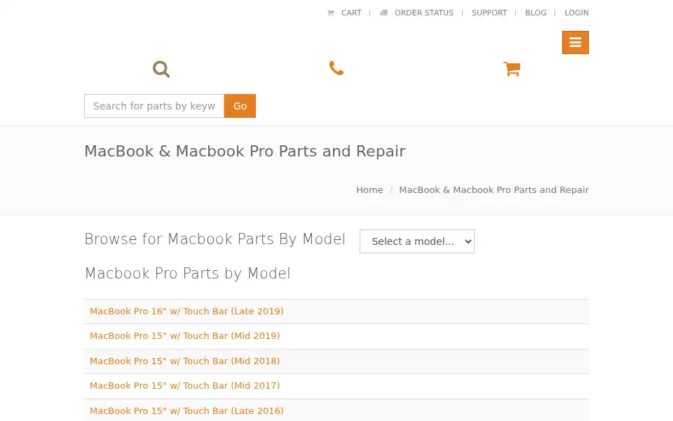The width and height of the screenshot is (673, 421).
Task: Click the Macbook Pro Parts by Model heading
Action: (x=188, y=273)
